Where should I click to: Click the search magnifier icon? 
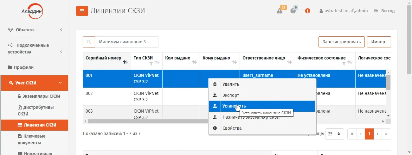(89, 42)
